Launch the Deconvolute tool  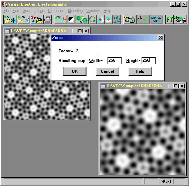[157, 19]
